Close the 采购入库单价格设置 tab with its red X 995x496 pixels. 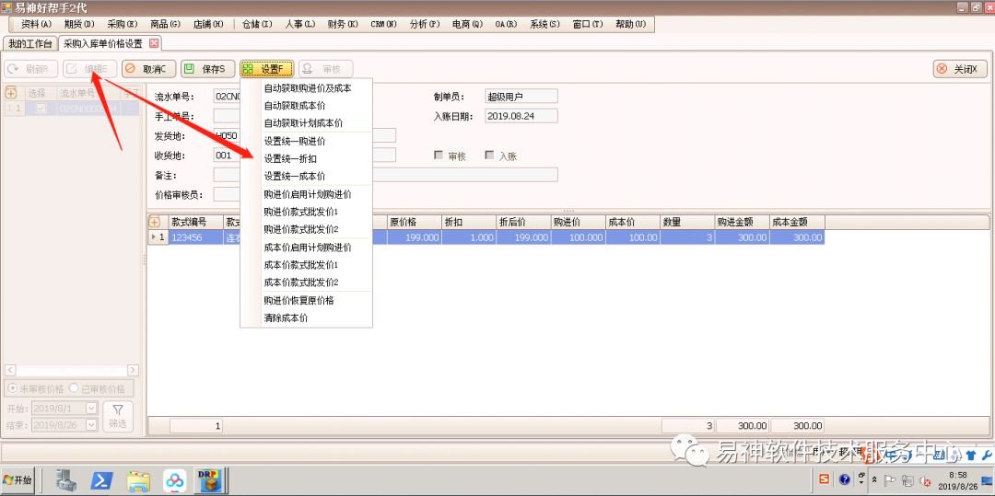(154, 43)
